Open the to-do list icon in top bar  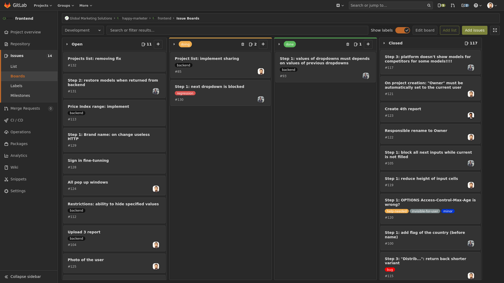point(465,5)
